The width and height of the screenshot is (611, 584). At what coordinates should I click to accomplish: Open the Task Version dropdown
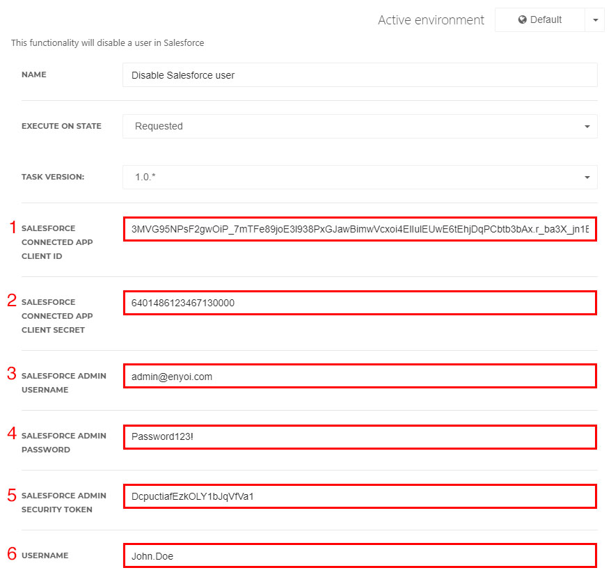click(x=360, y=177)
